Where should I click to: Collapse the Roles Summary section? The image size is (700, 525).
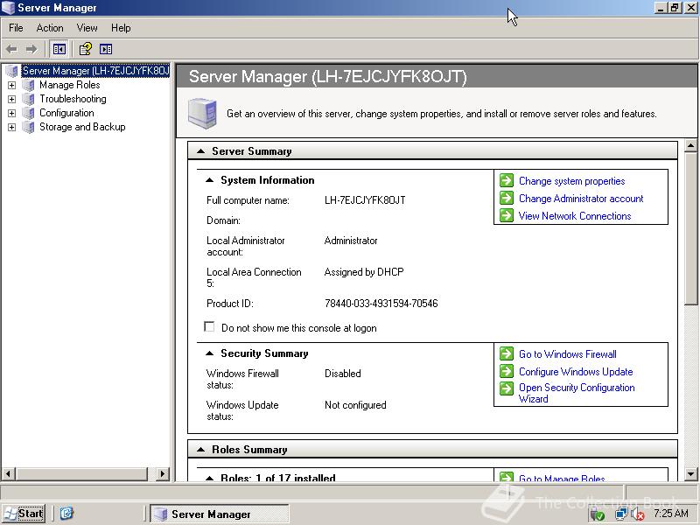pyautogui.click(x=201, y=450)
